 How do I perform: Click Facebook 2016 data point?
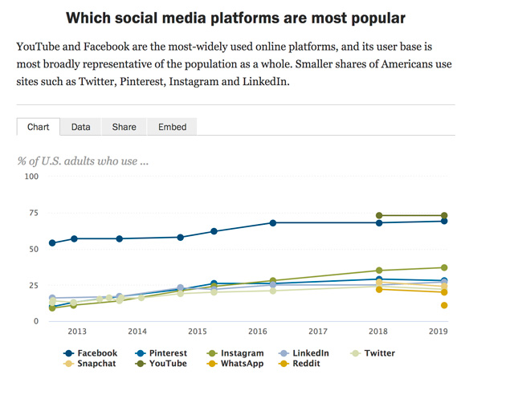273,222
